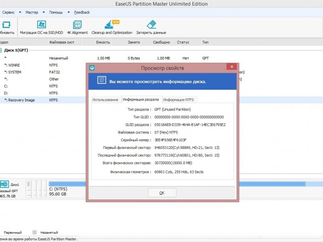Click the Первичный legend label
323x242 pixels.
(13, 233)
